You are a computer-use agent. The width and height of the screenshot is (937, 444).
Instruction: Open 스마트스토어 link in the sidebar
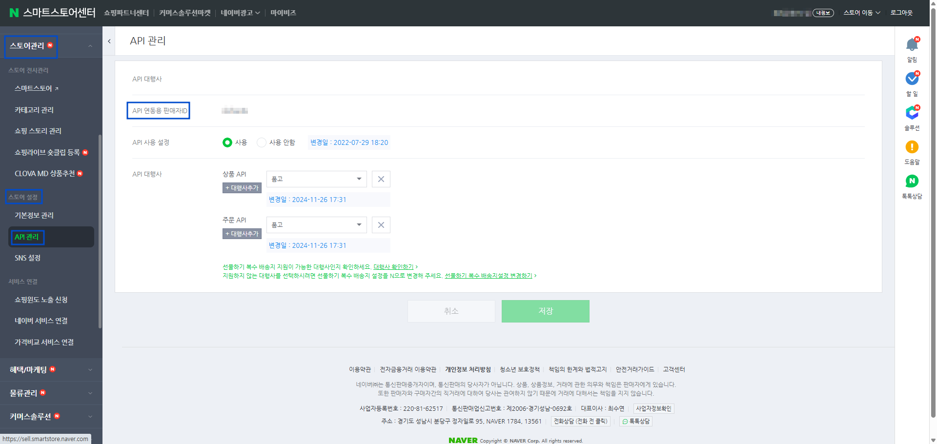[37, 88]
